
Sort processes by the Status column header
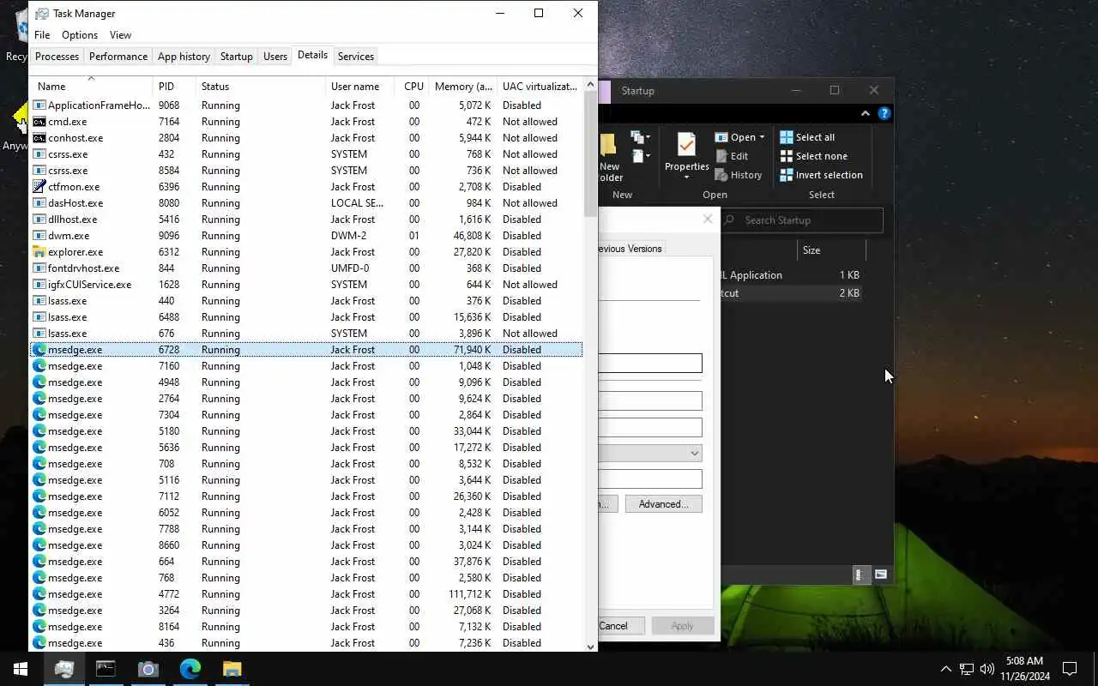coord(261,87)
